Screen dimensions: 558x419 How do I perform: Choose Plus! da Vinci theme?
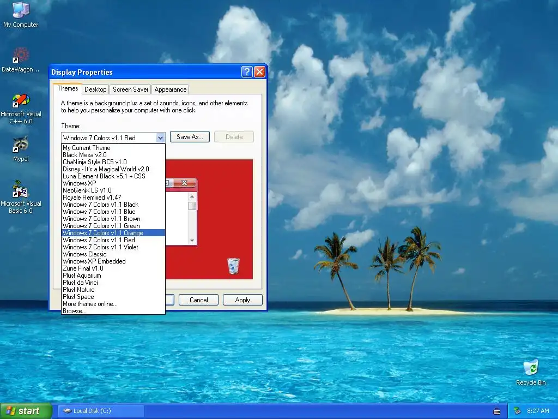[x=113, y=283]
